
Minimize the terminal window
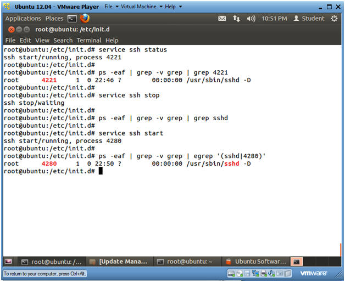[x=19, y=30]
